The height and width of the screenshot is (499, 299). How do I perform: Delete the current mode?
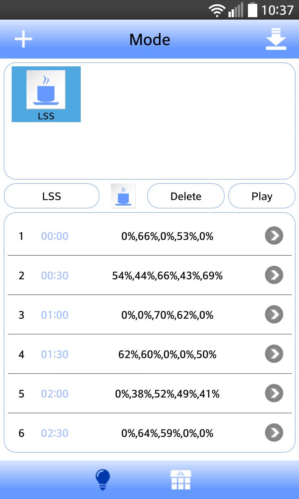coord(186,196)
